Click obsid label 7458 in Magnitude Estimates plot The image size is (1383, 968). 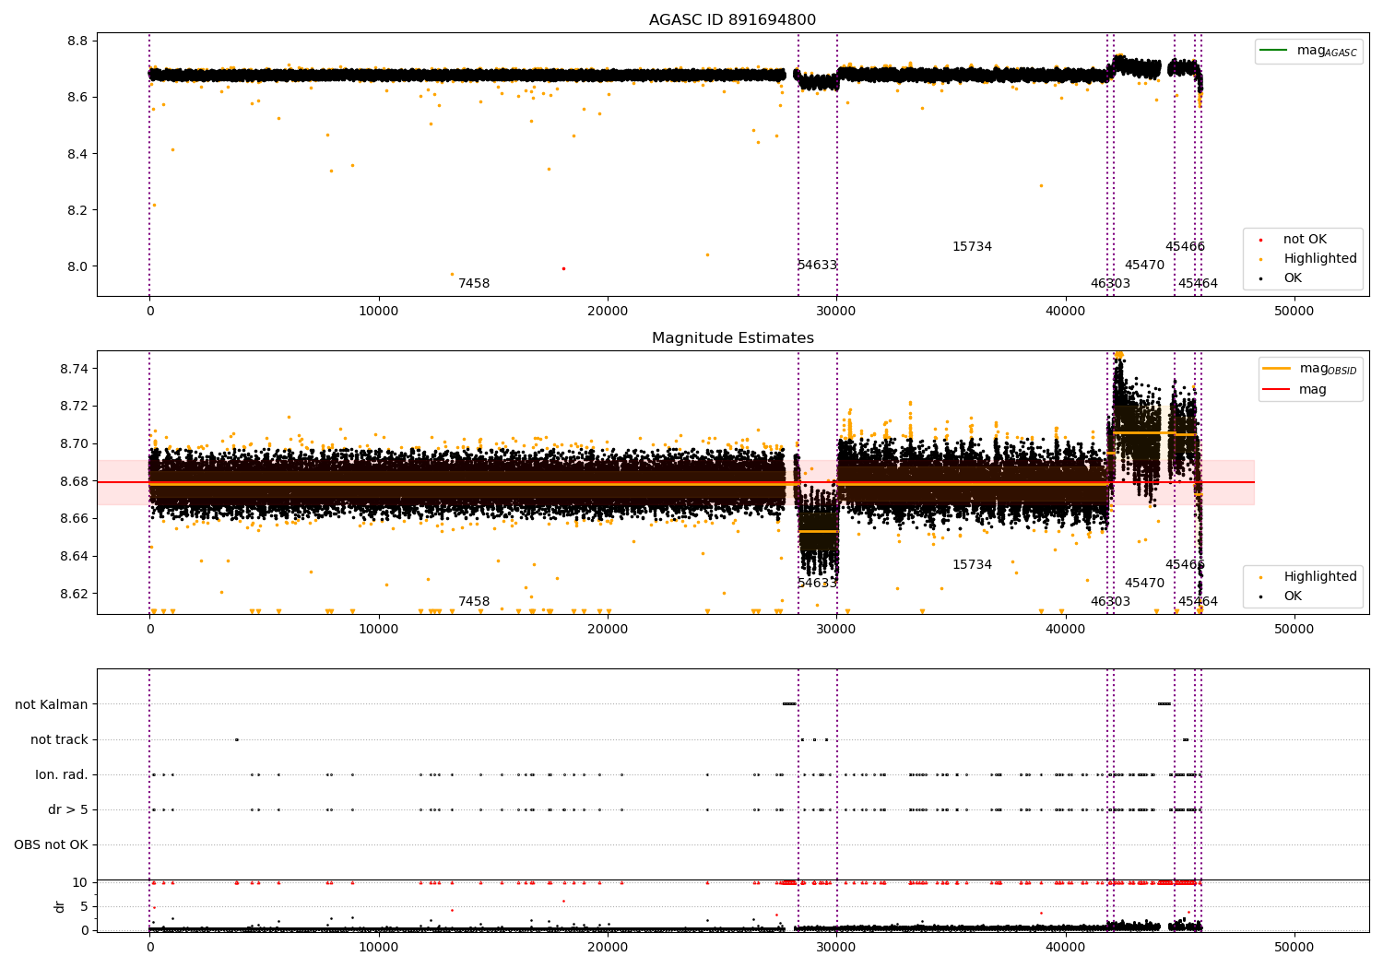coord(474,602)
